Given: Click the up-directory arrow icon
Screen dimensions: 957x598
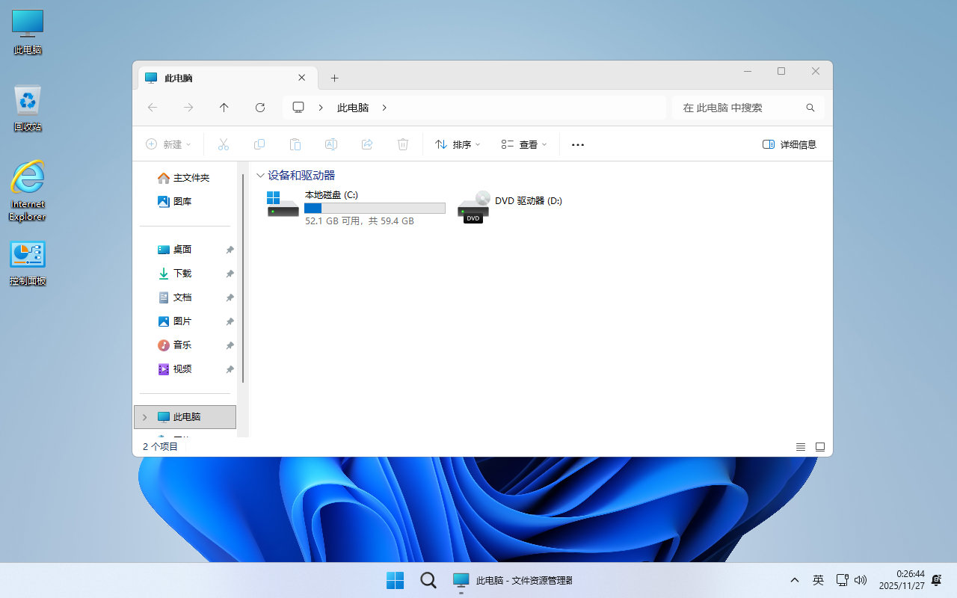Looking at the screenshot, I should coord(224,108).
